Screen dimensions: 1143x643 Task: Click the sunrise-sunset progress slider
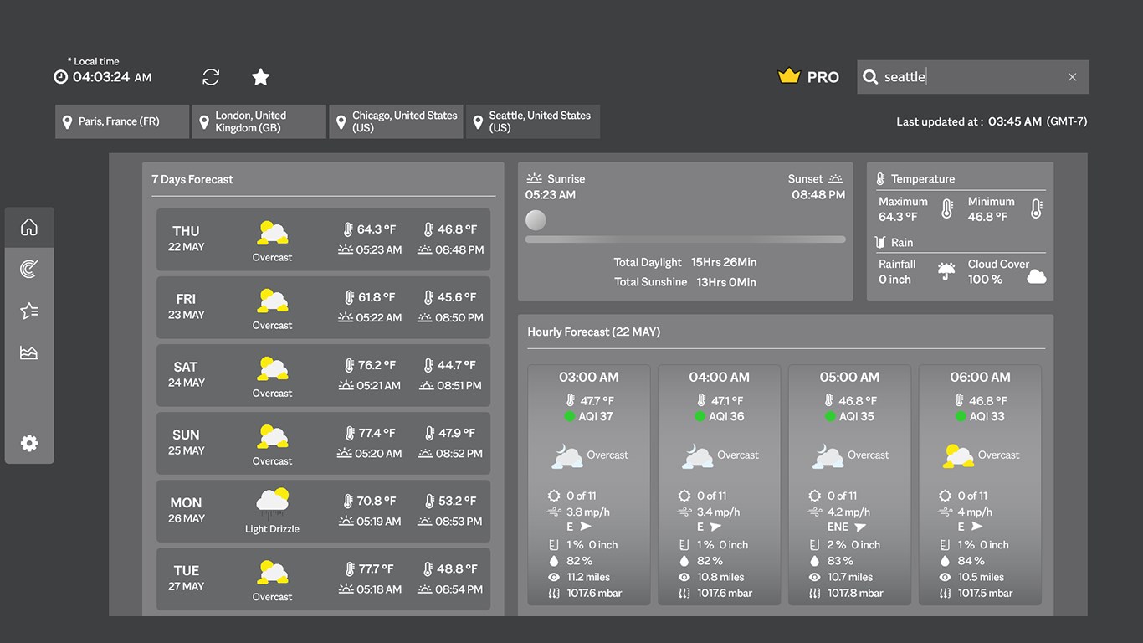(x=686, y=239)
